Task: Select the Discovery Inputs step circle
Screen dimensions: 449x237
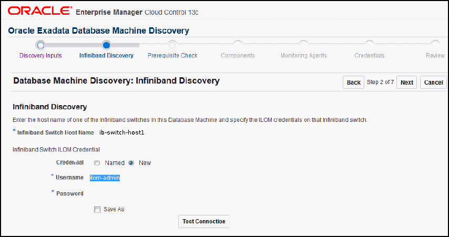Action: click(40, 45)
